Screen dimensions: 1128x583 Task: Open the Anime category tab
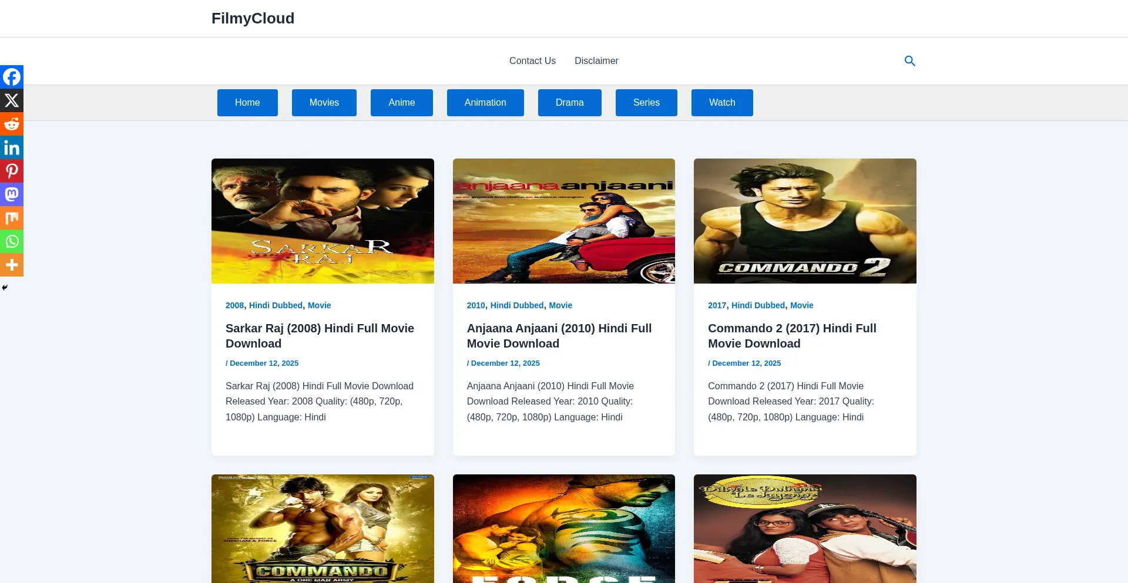coord(401,103)
